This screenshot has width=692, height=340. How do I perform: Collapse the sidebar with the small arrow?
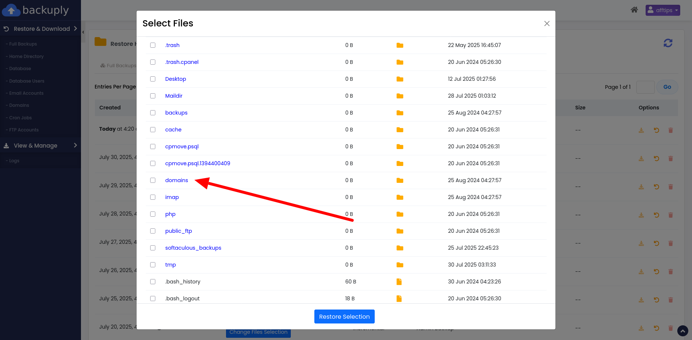coord(83,32)
